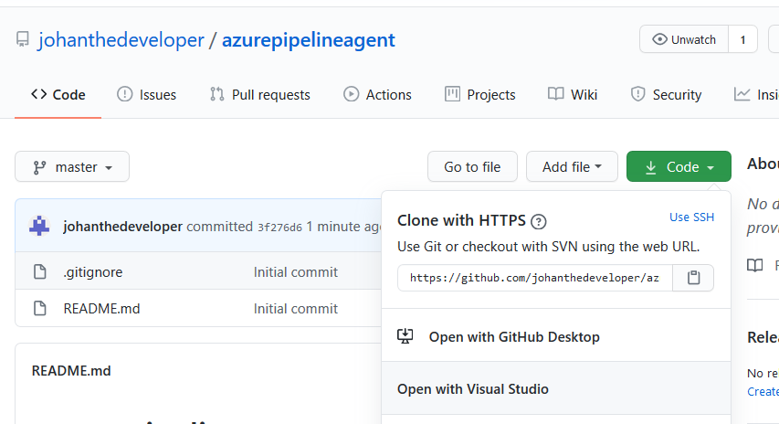This screenshot has width=779, height=424.
Task: Click the eye icon on Unwatch
Action: 659,39
